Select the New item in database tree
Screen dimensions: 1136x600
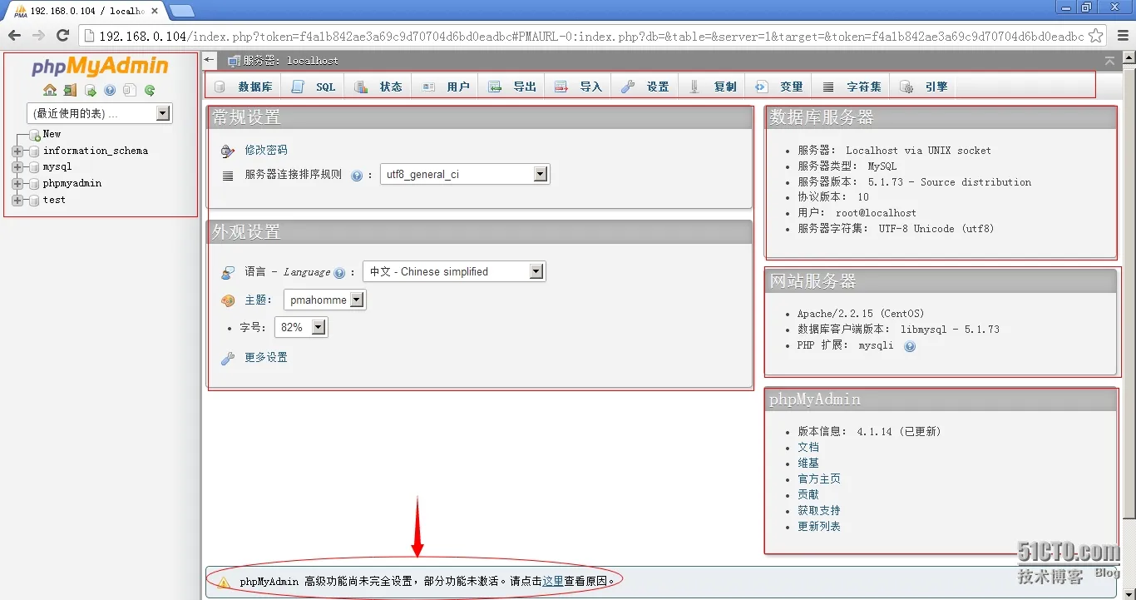tap(52, 134)
